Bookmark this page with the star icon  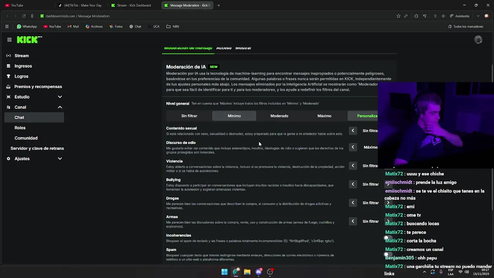[398, 16]
